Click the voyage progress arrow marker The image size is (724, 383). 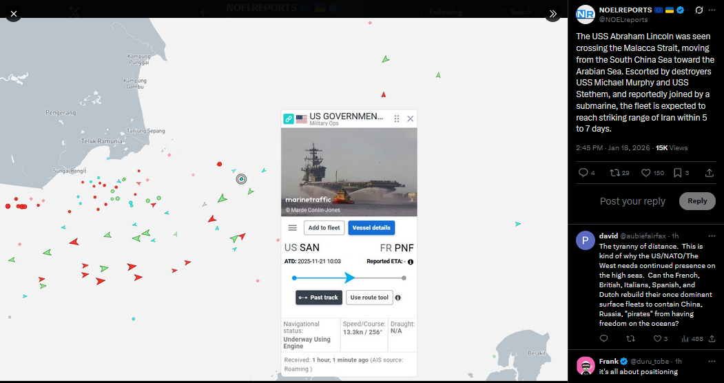pyautogui.click(x=349, y=278)
